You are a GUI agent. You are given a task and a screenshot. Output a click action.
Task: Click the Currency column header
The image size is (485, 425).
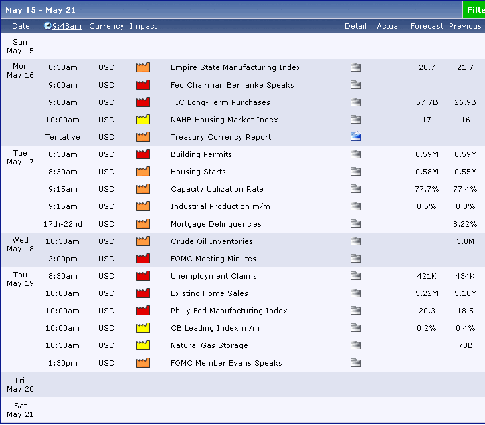106,26
